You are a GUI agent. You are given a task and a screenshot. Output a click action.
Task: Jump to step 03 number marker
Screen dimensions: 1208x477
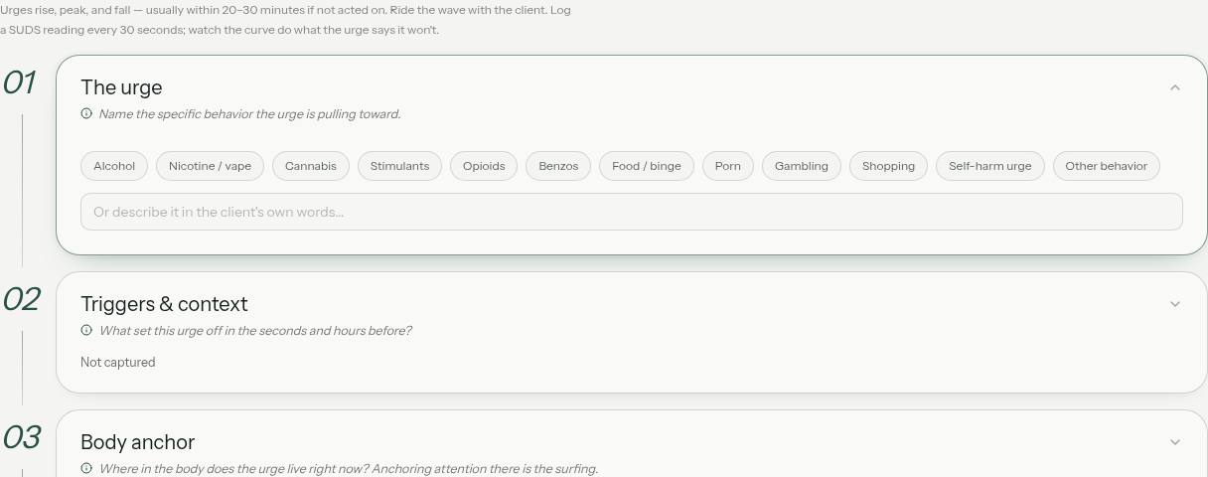point(21,437)
